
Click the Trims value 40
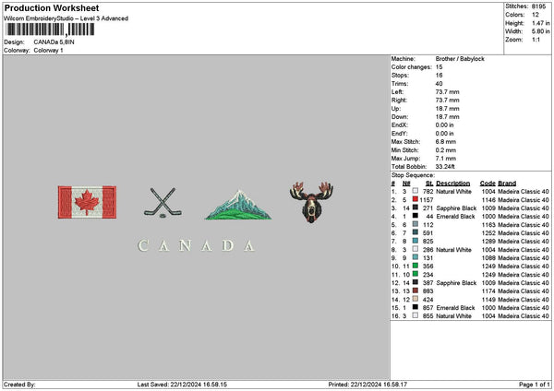439,84
